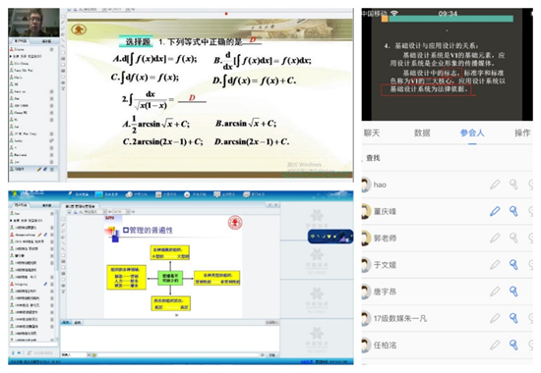Click the pencil icon in hao's row
The width and height of the screenshot is (541, 373).
[495, 185]
